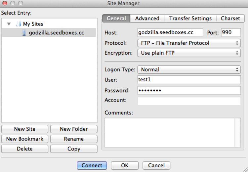Viewport: 248px width, 172px height.
Task: Click the godzilla.seedboxes.cc server icon
Action: click(x=24, y=33)
